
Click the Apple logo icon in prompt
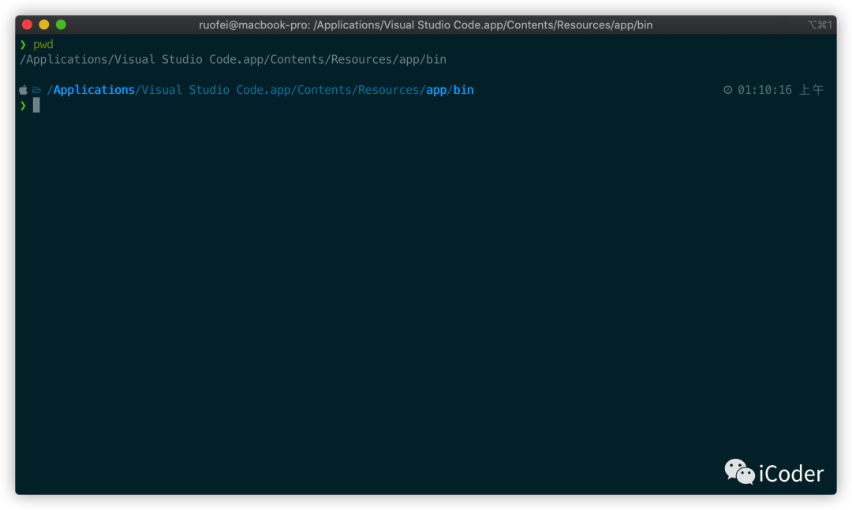[x=24, y=90]
